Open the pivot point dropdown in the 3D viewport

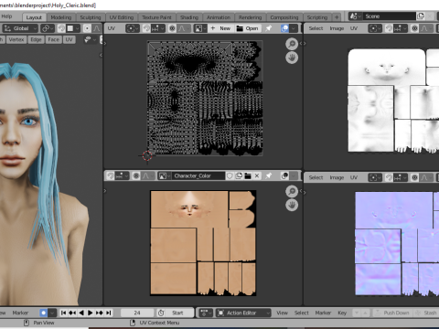48,28
